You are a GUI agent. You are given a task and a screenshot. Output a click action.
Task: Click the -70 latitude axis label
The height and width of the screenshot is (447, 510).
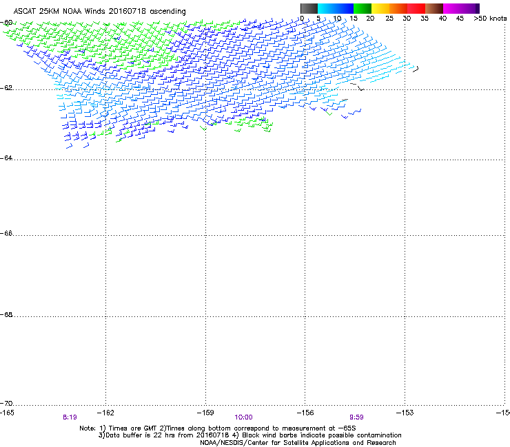click(x=6, y=404)
